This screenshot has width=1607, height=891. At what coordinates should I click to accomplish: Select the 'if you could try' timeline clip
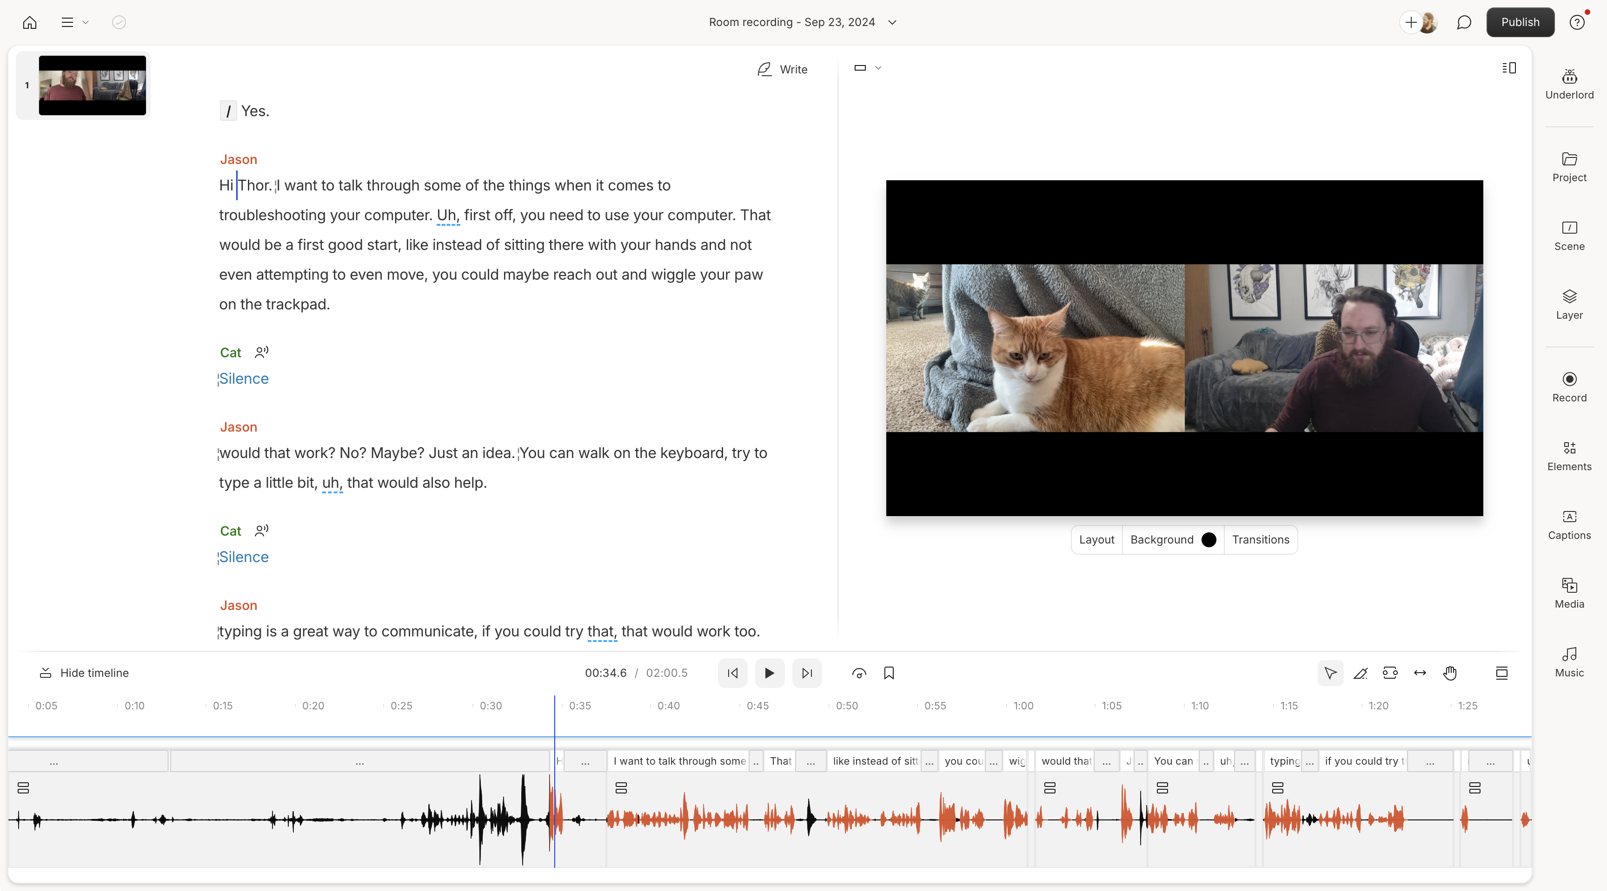[x=1364, y=761]
